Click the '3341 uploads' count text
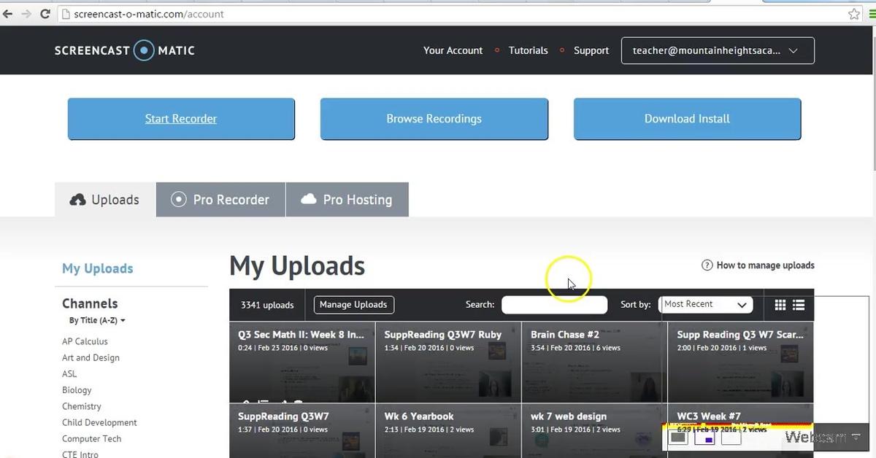Viewport: 876px width, 458px height. (x=267, y=305)
